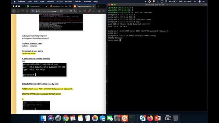Open System Preferences from the Dock

click(x=117, y=118)
